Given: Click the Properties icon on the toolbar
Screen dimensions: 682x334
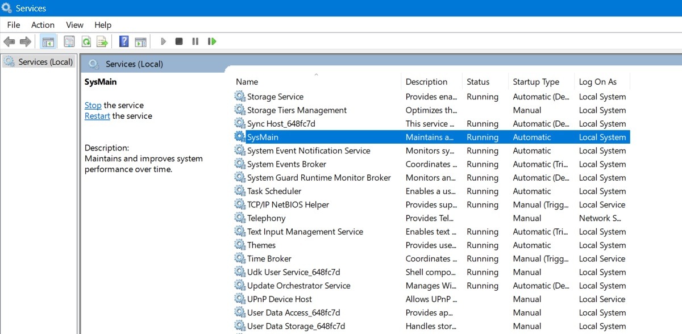Looking at the screenshot, I should pyautogui.click(x=69, y=41).
